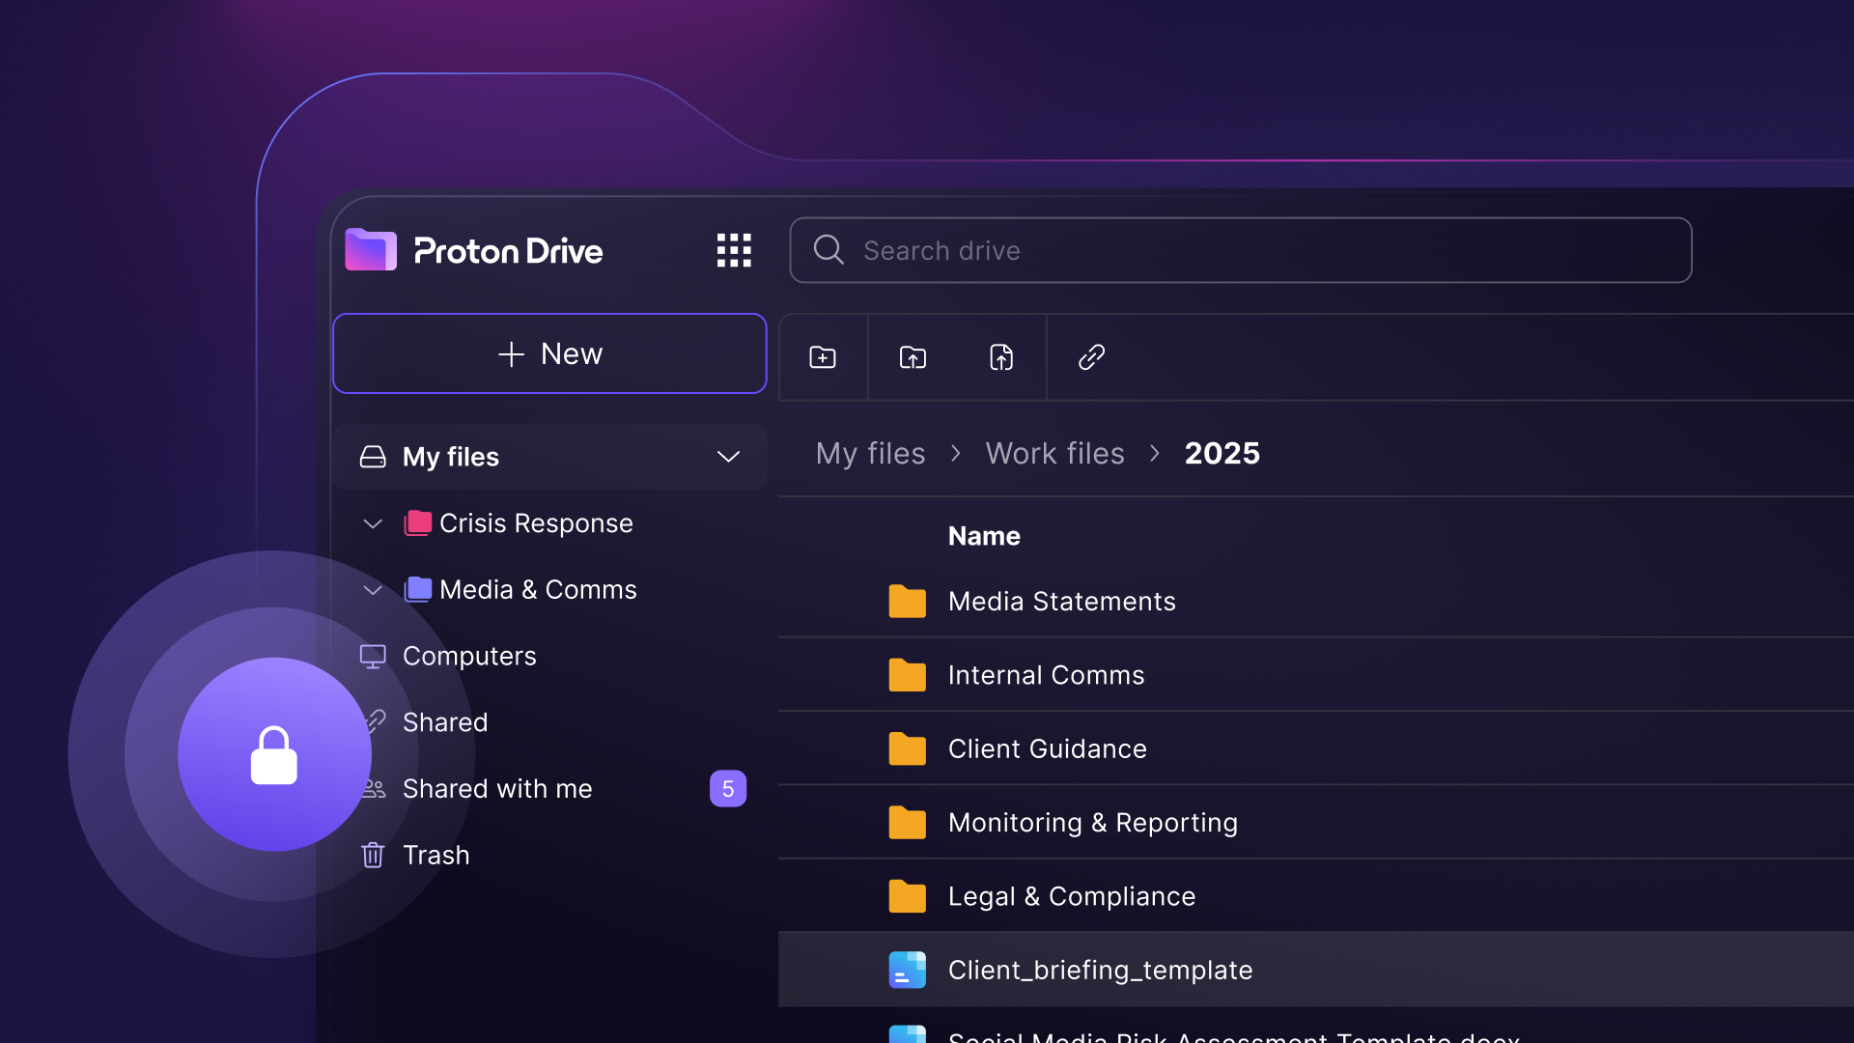The width and height of the screenshot is (1854, 1043).
Task: Open the Media & Comms folder
Action: [x=538, y=590]
